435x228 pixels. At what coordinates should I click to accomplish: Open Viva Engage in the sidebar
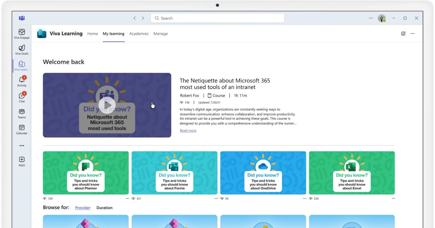pos(22,33)
